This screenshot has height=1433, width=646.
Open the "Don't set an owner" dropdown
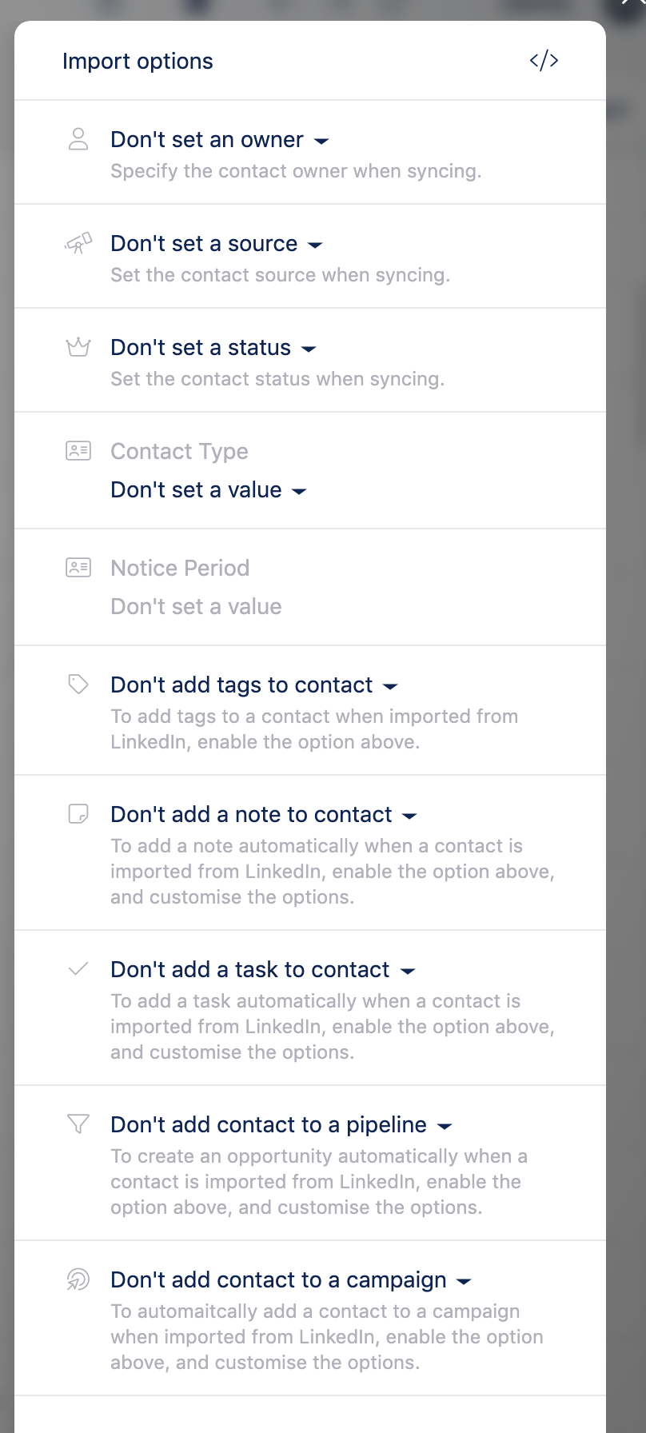tap(220, 140)
